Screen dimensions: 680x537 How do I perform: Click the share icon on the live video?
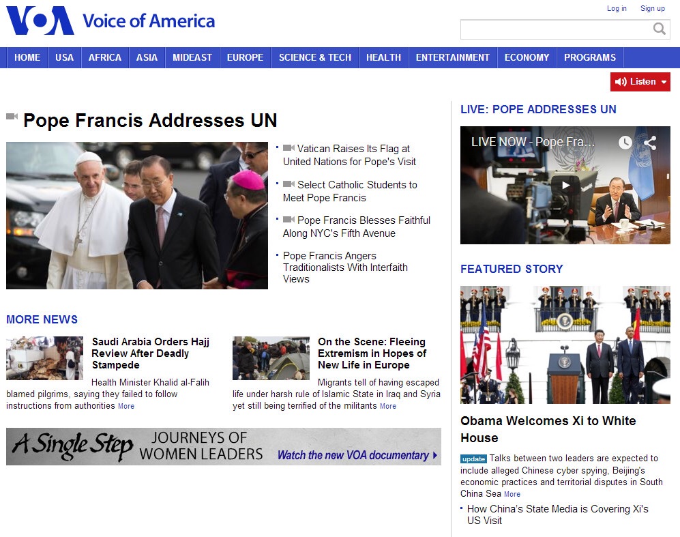point(649,143)
